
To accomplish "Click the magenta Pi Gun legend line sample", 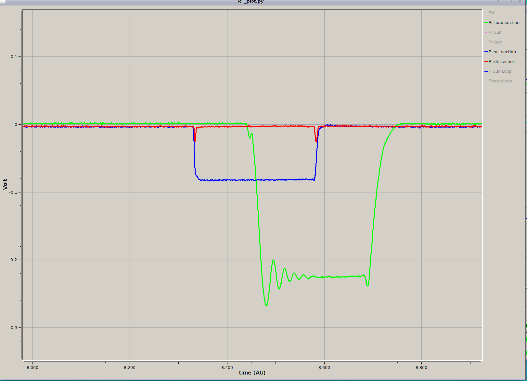I will click(486, 32).
